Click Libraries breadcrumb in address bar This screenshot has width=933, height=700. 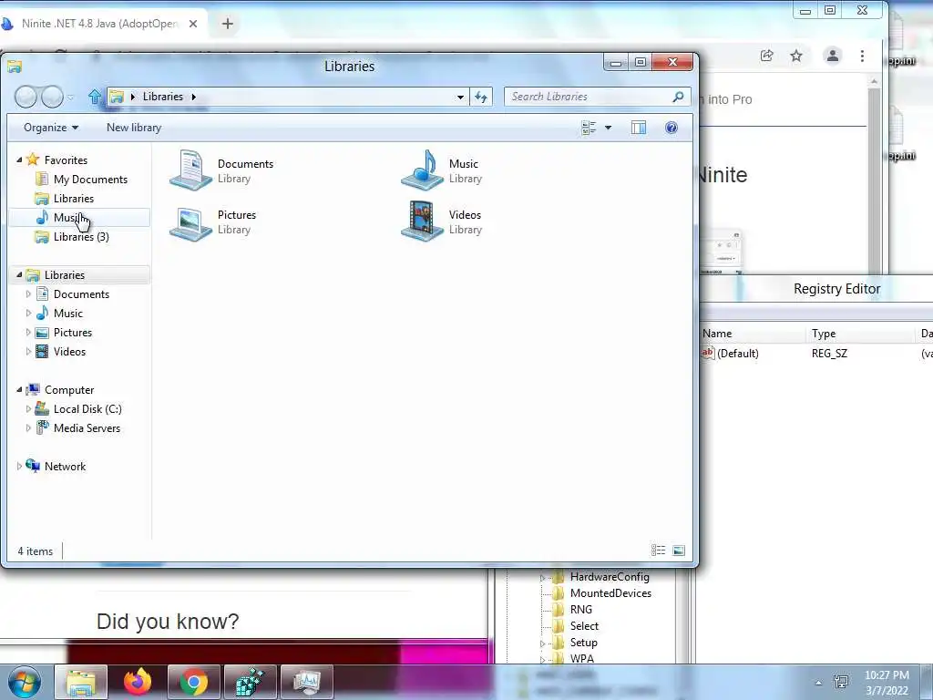tap(162, 97)
